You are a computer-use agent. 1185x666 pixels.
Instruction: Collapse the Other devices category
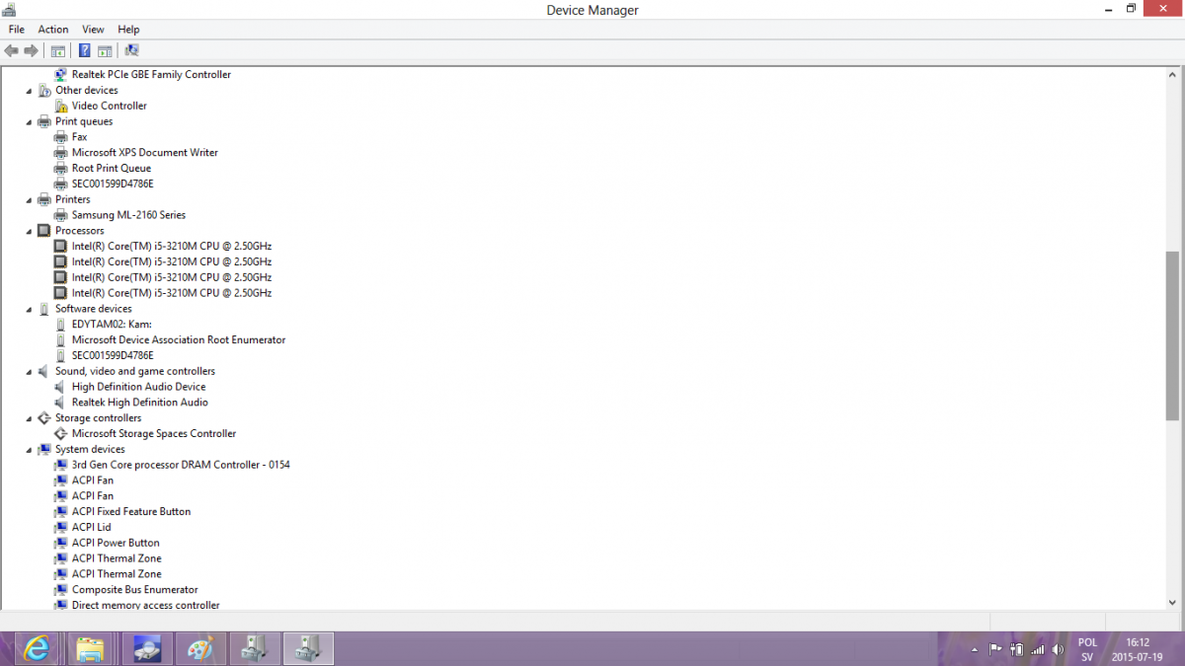tap(30, 91)
